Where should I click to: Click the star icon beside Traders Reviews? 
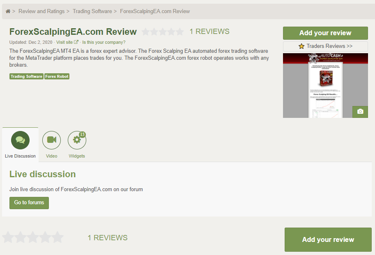[301, 46]
